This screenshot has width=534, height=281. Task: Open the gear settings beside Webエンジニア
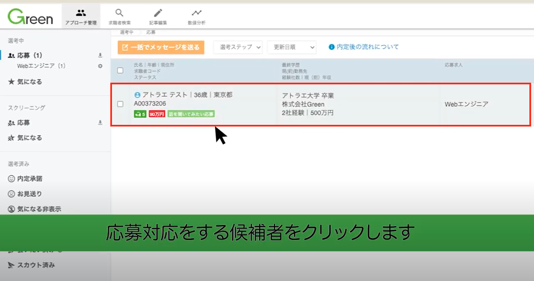click(x=100, y=66)
